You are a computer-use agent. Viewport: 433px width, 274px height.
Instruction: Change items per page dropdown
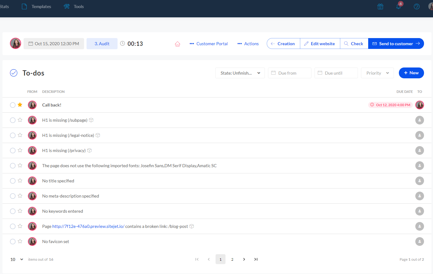click(x=17, y=259)
